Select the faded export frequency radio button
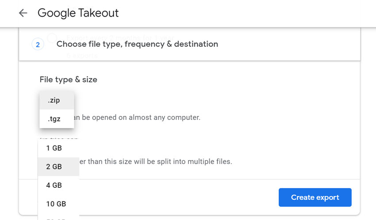Viewport: 376px width, 220px height. pos(52,38)
